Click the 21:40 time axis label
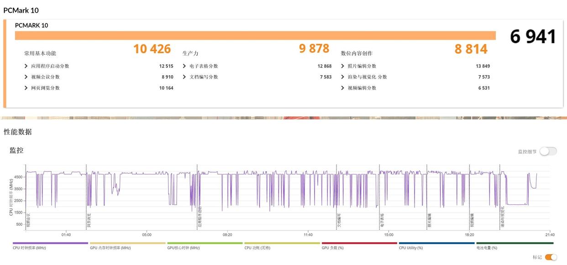This screenshot has height=265, width=567. (x=550, y=235)
